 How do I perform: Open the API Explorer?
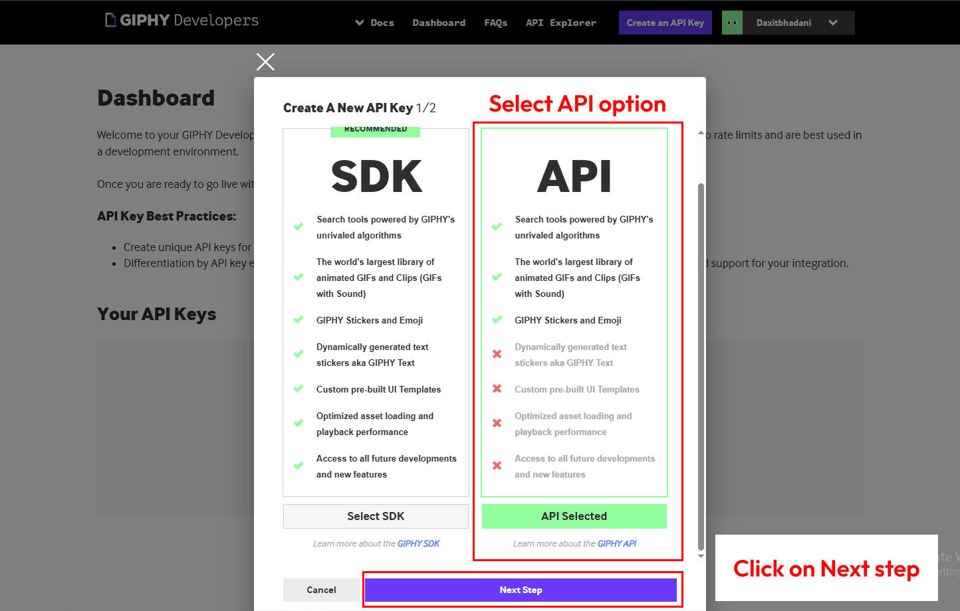pyautogui.click(x=560, y=22)
